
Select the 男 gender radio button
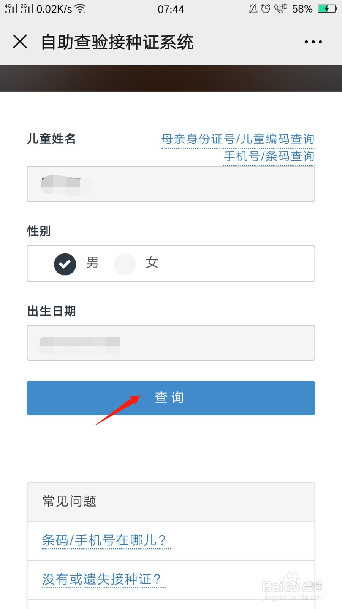65,264
